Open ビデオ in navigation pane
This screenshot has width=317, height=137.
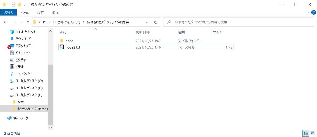20,67
